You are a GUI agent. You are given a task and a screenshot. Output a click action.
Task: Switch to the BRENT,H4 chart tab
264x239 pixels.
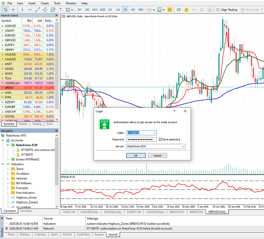click(x=196, y=212)
